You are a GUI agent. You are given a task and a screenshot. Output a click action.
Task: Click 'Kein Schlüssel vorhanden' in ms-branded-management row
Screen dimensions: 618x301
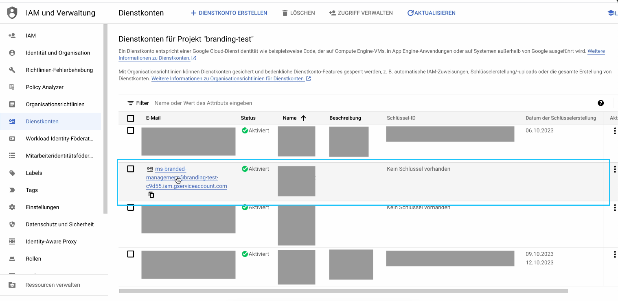(x=419, y=169)
